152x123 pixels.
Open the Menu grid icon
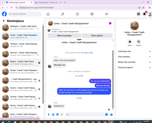[x=139, y=14]
